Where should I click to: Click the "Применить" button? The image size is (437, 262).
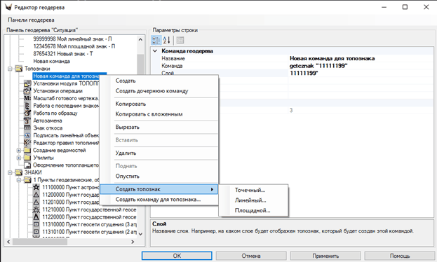click(325, 256)
